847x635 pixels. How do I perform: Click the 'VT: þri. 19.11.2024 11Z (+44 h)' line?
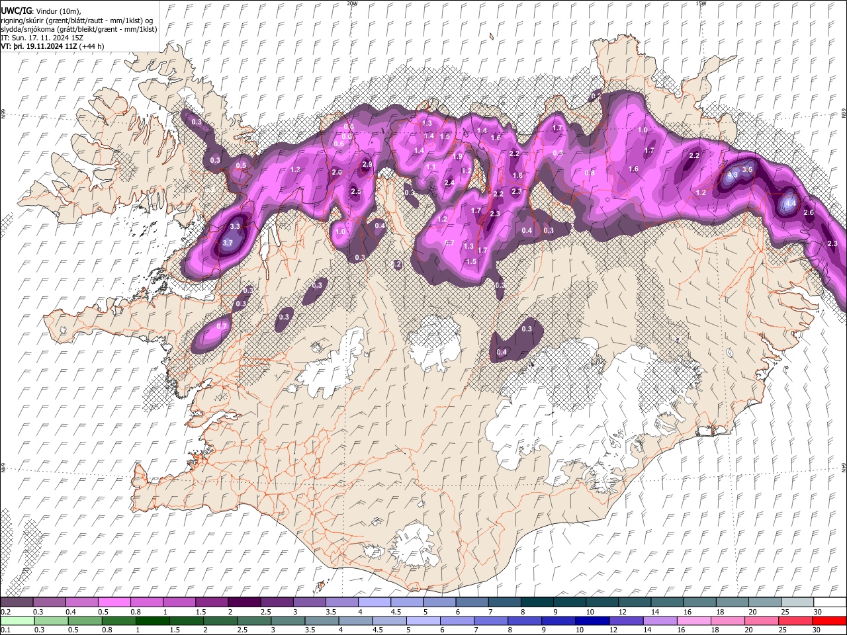pos(52,47)
